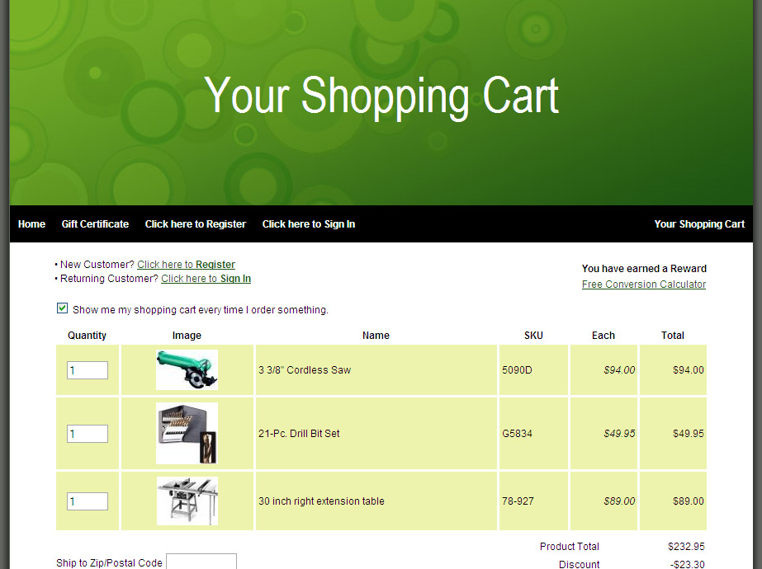This screenshot has height=569, width=762.
Task: Click the cordless saw product image
Action: (187, 370)
